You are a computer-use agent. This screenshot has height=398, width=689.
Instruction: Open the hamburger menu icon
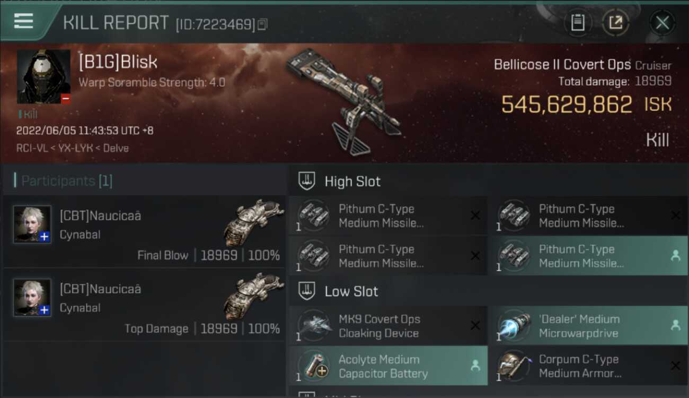23,21
